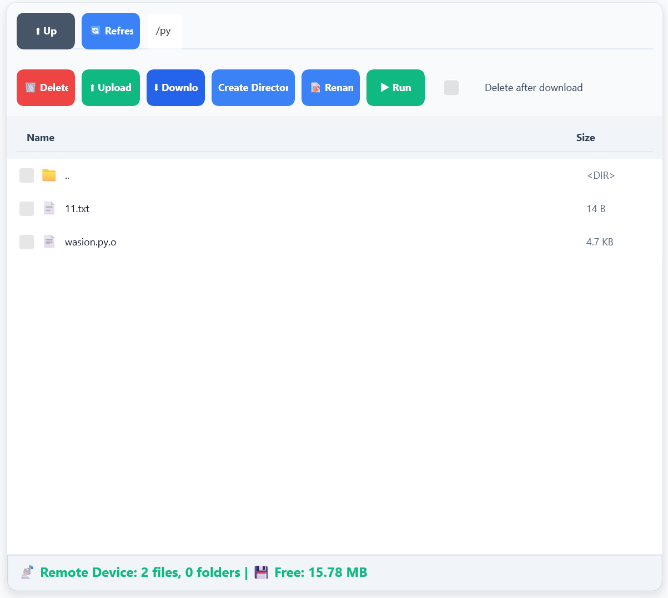Click the 11.txt file document icon
Screen dimensions: 668x598
coord(49,208)
